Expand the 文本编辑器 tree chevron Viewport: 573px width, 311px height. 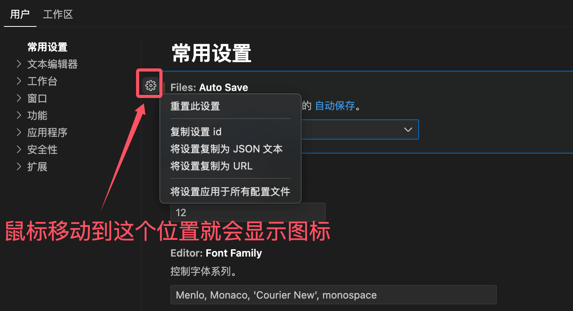19,64
